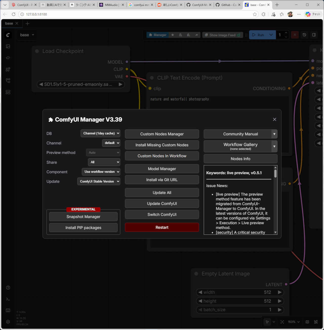The height and width of the screenshot is (330, 324).
Task: Open the help icon in the left sidebar
Action: pyautogui.click(x=8, y=288)
